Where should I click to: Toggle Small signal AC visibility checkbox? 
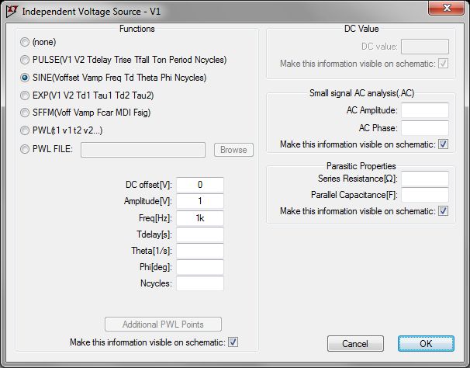pyautogui.click(x=444, y=144)
